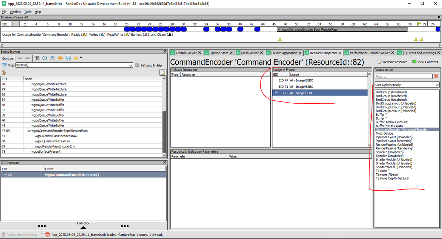The image size is (442, 239).
Task: Close the Texture Viewer tab
Action: [x=200, y=53]
